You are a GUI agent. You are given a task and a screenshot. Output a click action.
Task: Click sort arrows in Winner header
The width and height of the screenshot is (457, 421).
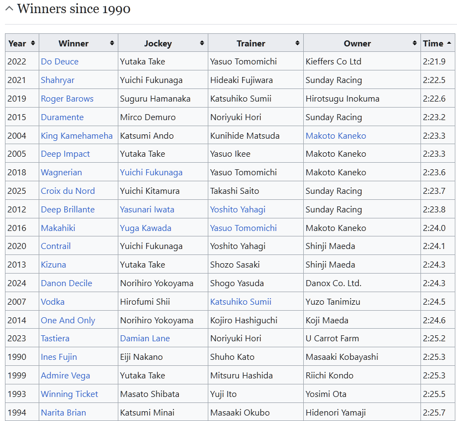[112, 43]
